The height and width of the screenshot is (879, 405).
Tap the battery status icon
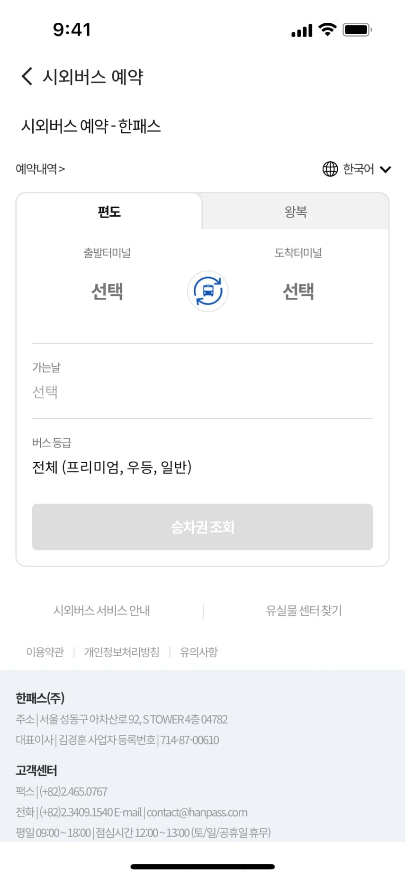[x=357, y=29]
